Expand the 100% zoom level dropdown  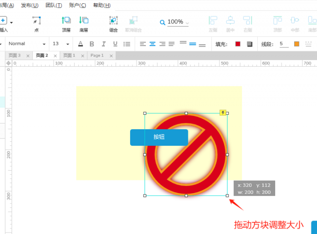click(x=187, y=22)
